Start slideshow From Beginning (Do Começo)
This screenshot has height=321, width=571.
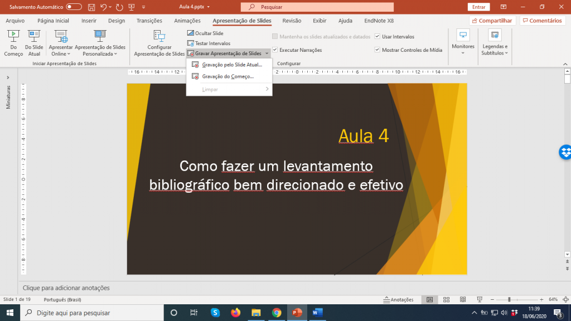[x=13, y=43]
